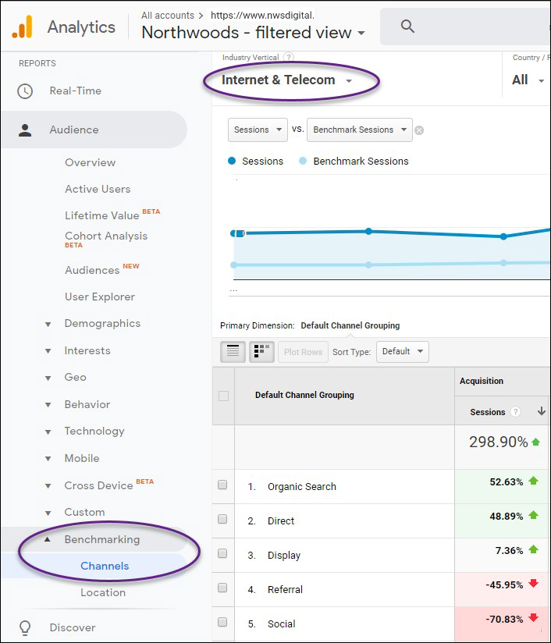Click the All accounts breadcrumb link

pyautogui.click(x=168, y=16)
